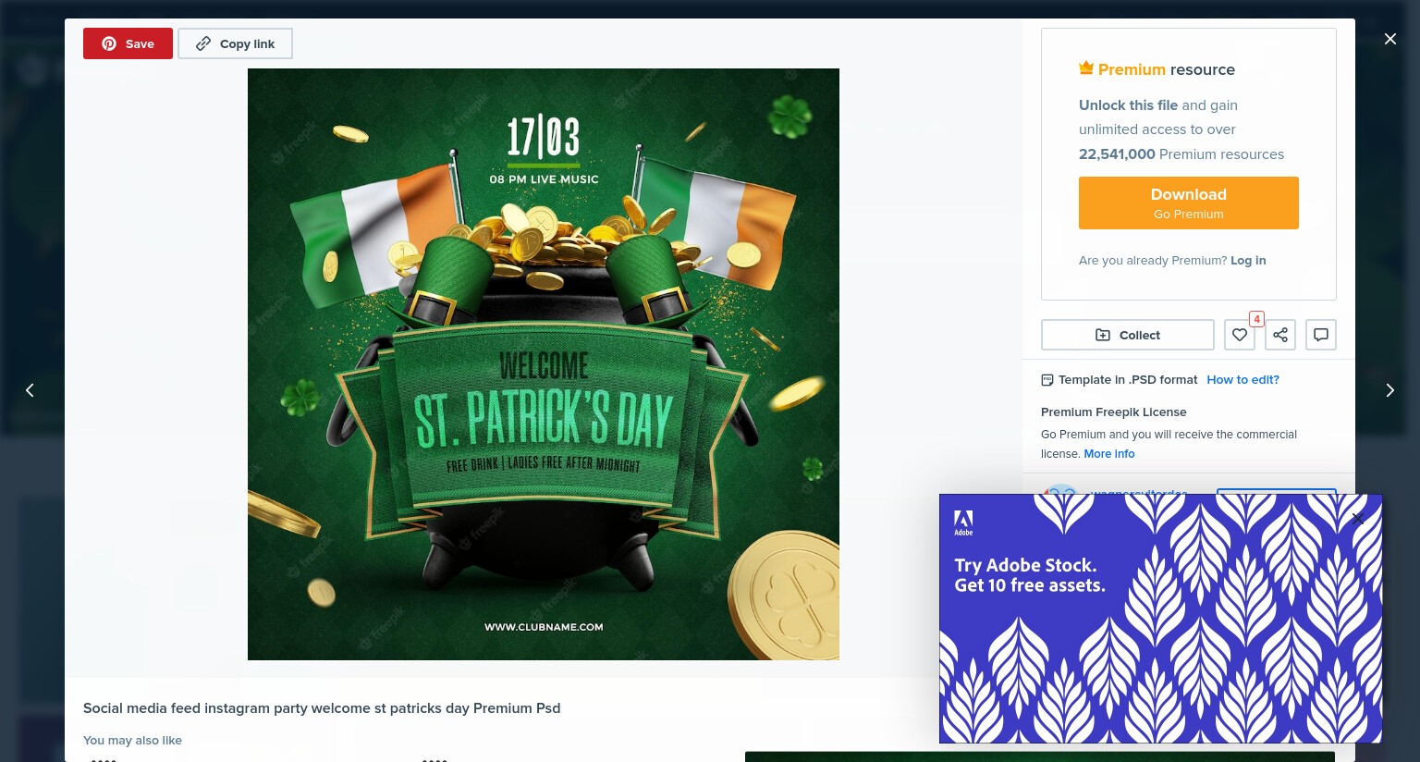
Task: Click the Try Adobe Stock ad banner
Action: pos(1161,619)
